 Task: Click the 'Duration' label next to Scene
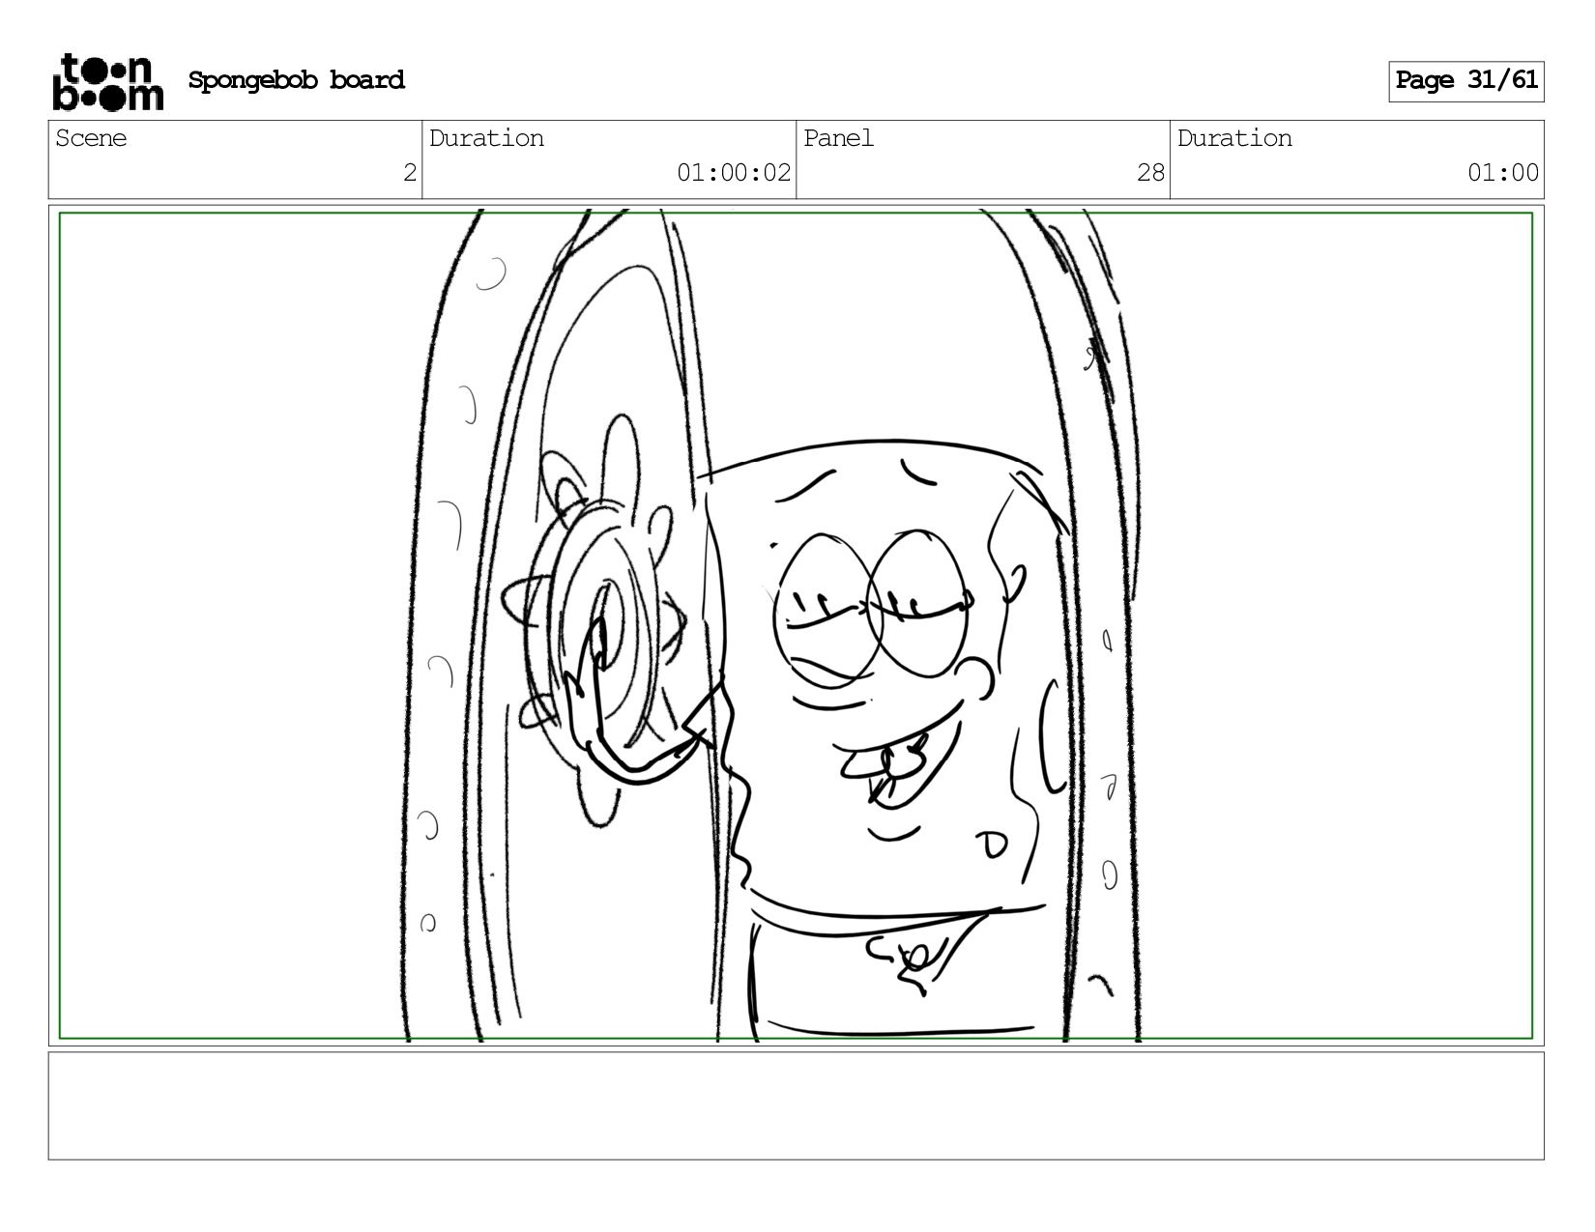486,138
